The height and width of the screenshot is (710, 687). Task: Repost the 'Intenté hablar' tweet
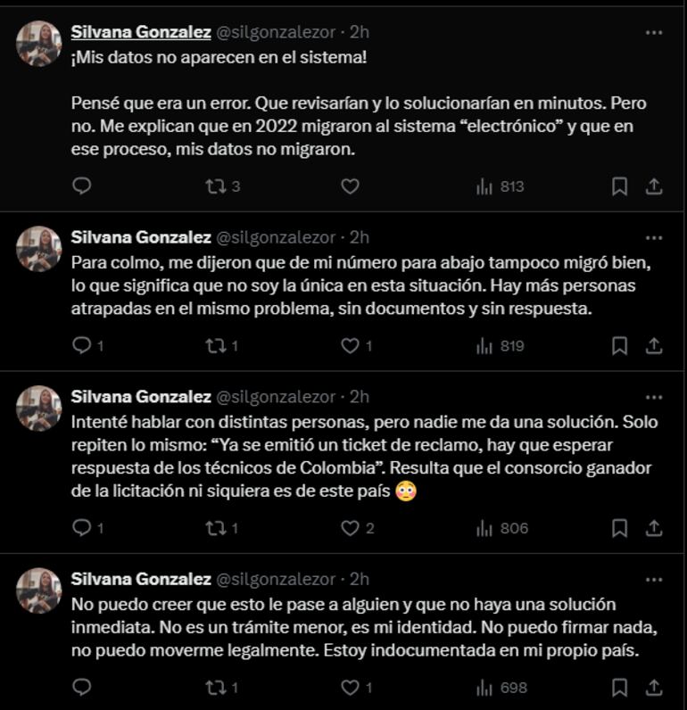point(215,528)
